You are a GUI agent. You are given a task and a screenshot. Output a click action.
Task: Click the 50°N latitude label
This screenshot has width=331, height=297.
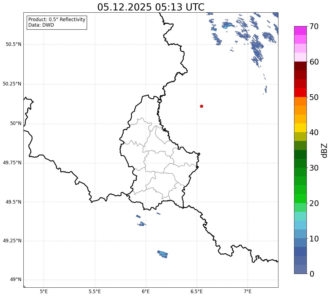click(x=16, y=123)
